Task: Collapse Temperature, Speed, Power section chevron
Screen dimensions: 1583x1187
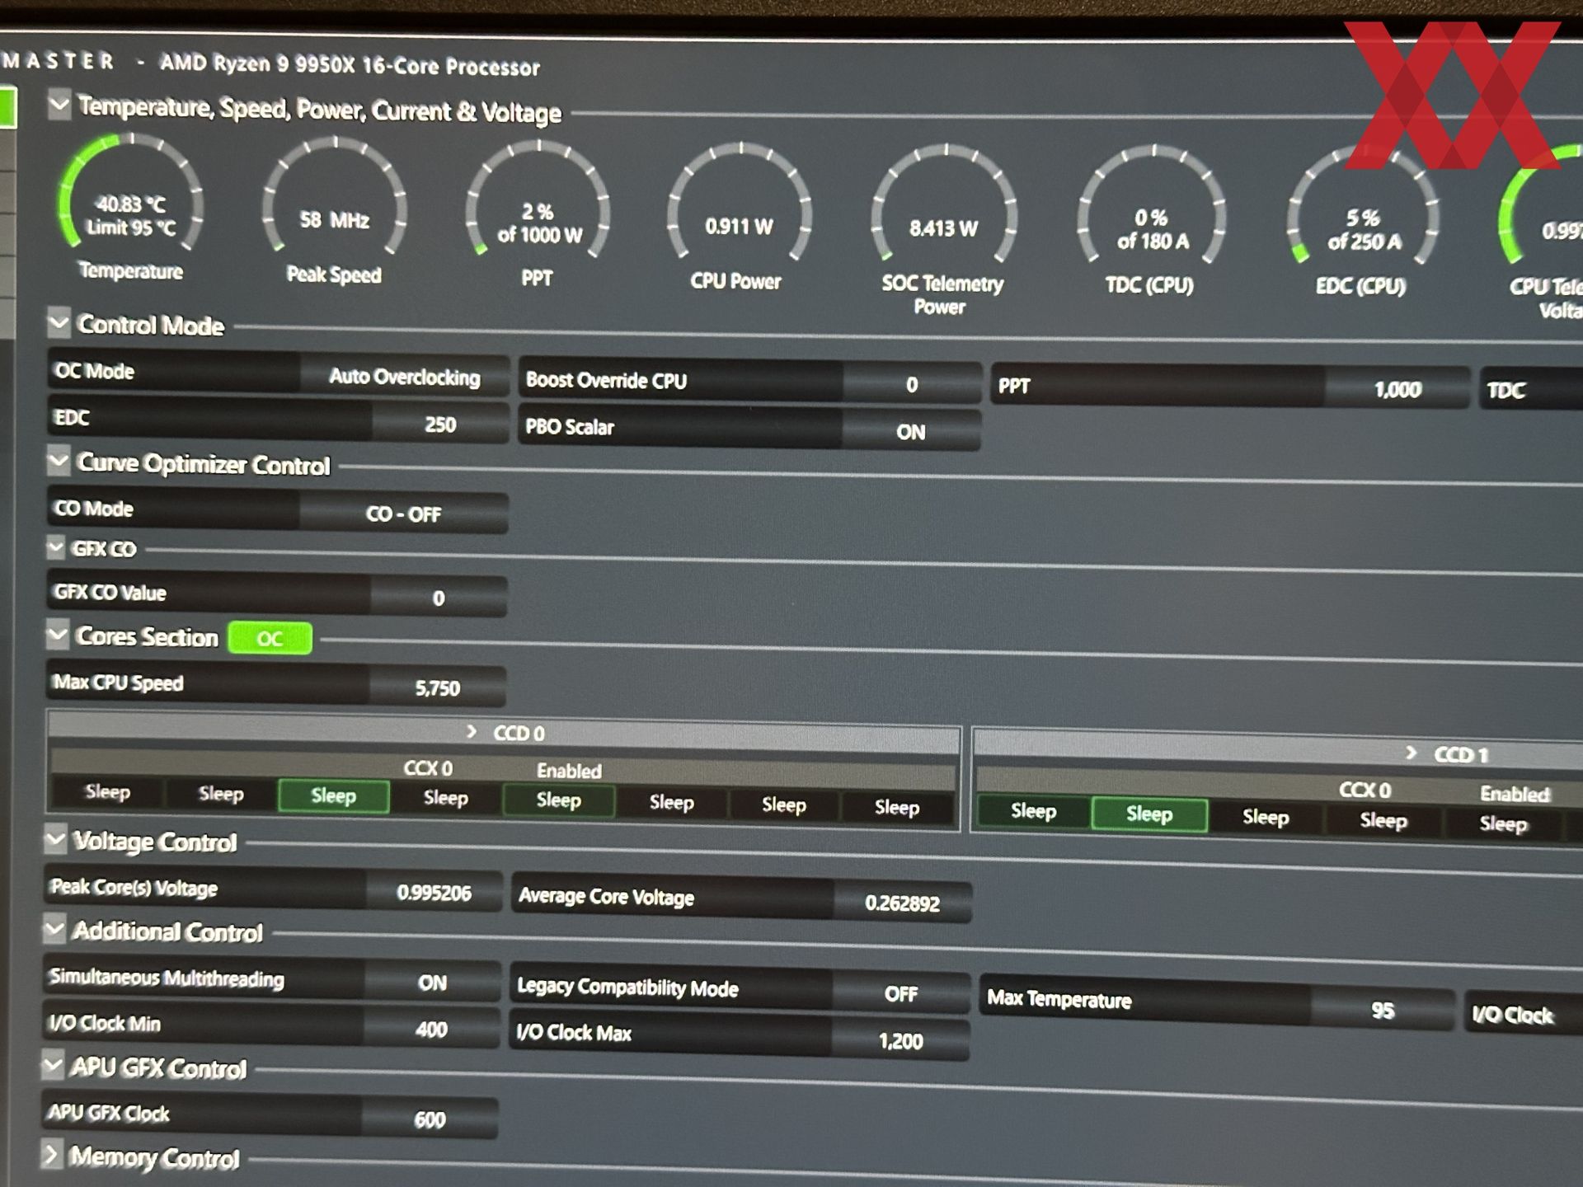Action: (x=59, y=105)
